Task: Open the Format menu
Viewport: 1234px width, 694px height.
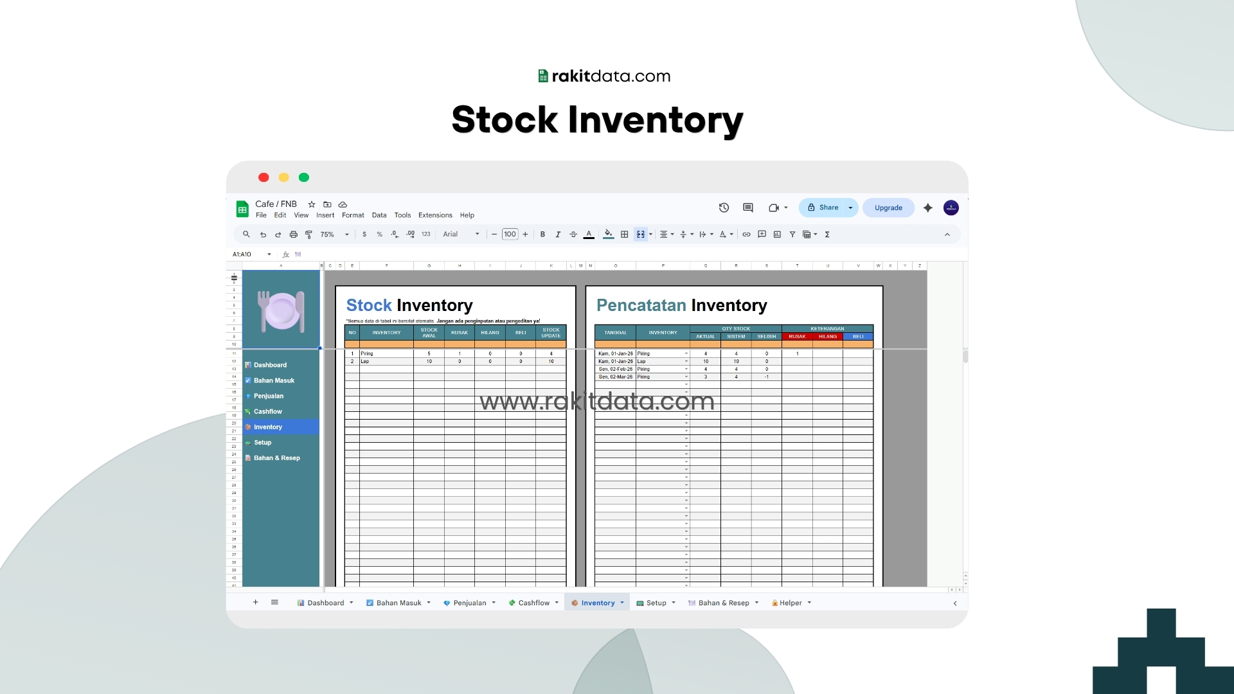Action: [x=353, y=215]
